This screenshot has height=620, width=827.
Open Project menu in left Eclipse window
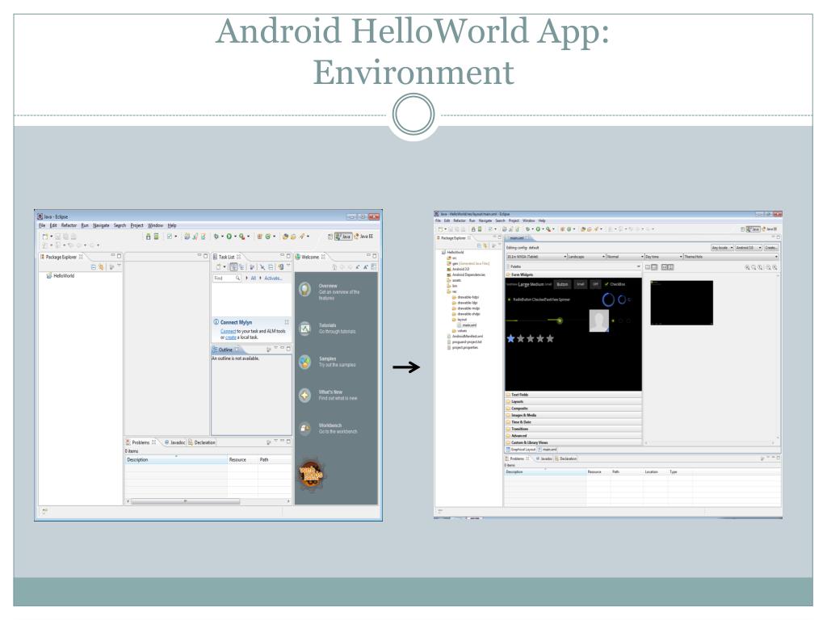[x=136, y=225]
